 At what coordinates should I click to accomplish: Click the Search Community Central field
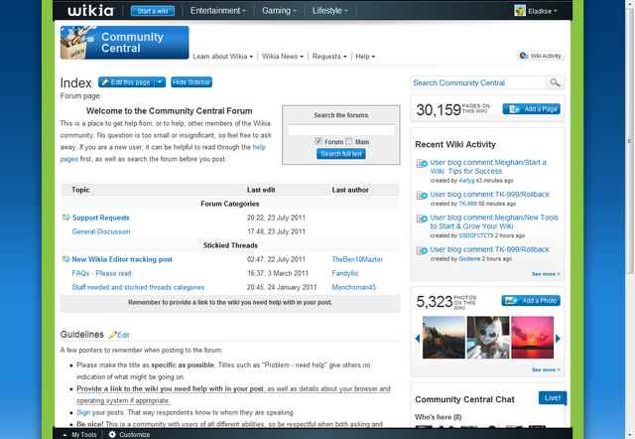pyautogui.click(x=478, y=82)
